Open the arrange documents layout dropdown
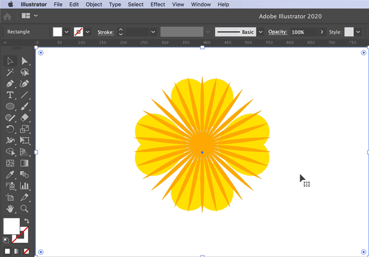The width and height of the screenshot is (369, 257). [x=36, y=16]
